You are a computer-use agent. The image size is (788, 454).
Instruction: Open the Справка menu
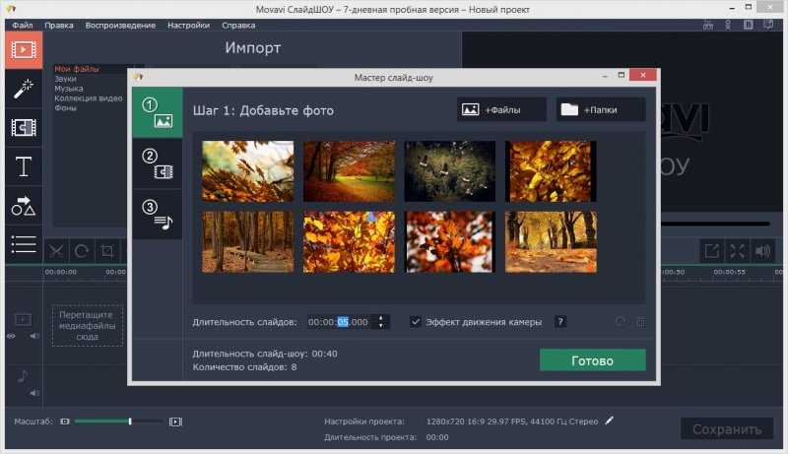click(238, 25)
